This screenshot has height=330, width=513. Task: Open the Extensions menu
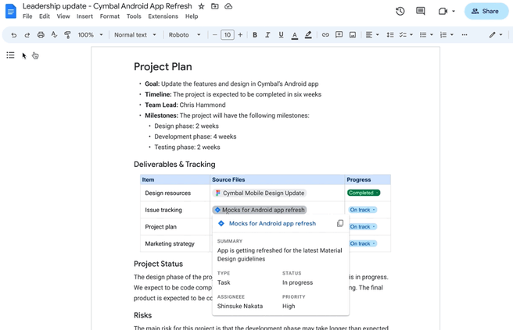(163, 16)
